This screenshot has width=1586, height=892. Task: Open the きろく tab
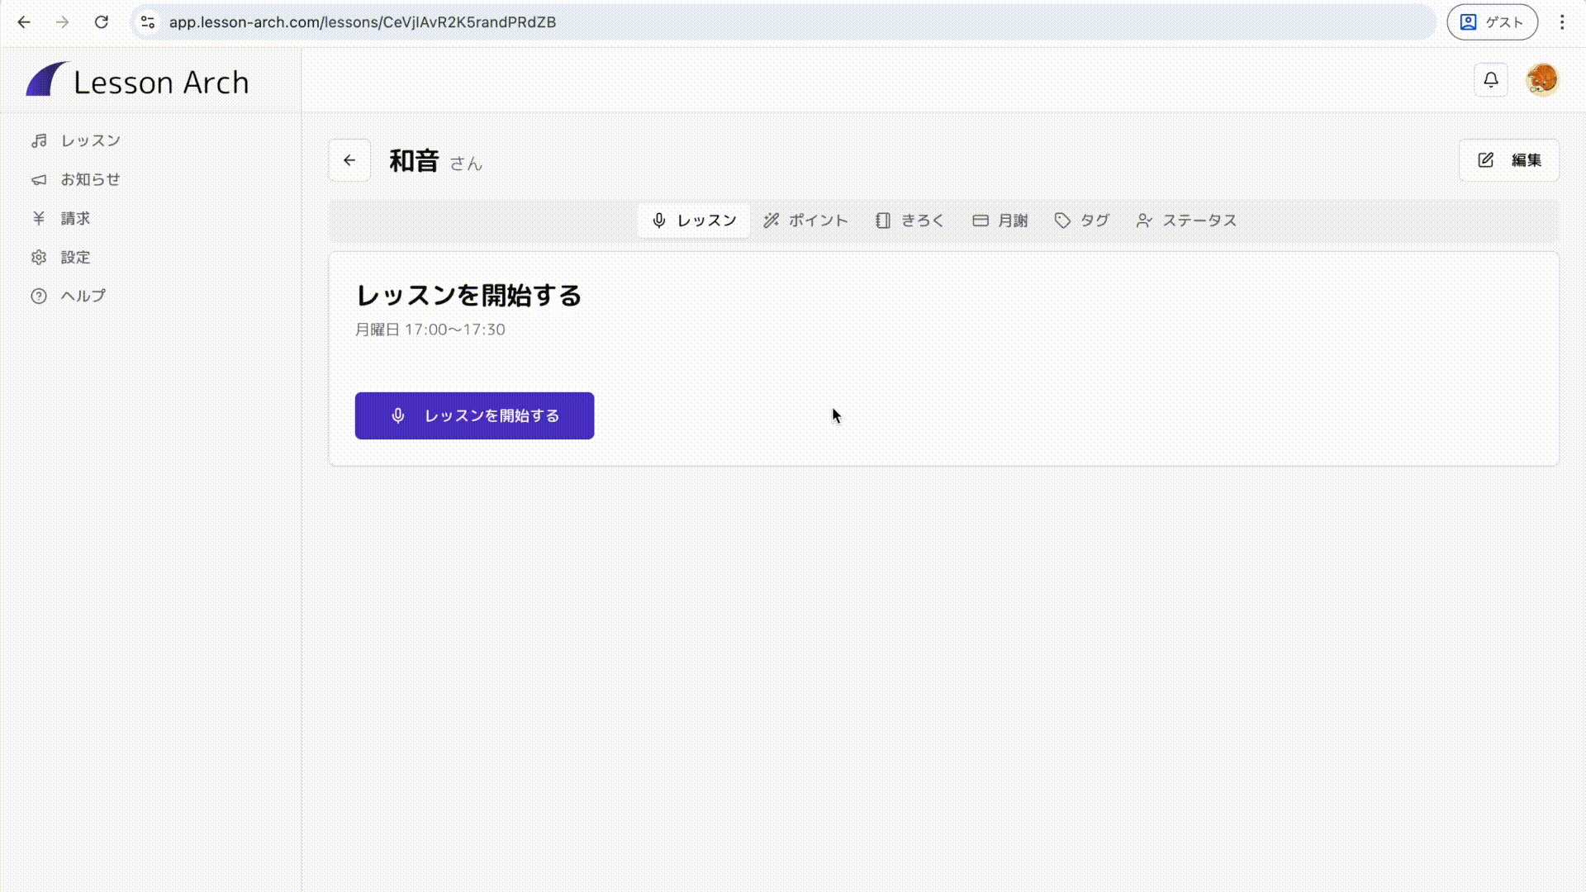click(909, 221)
